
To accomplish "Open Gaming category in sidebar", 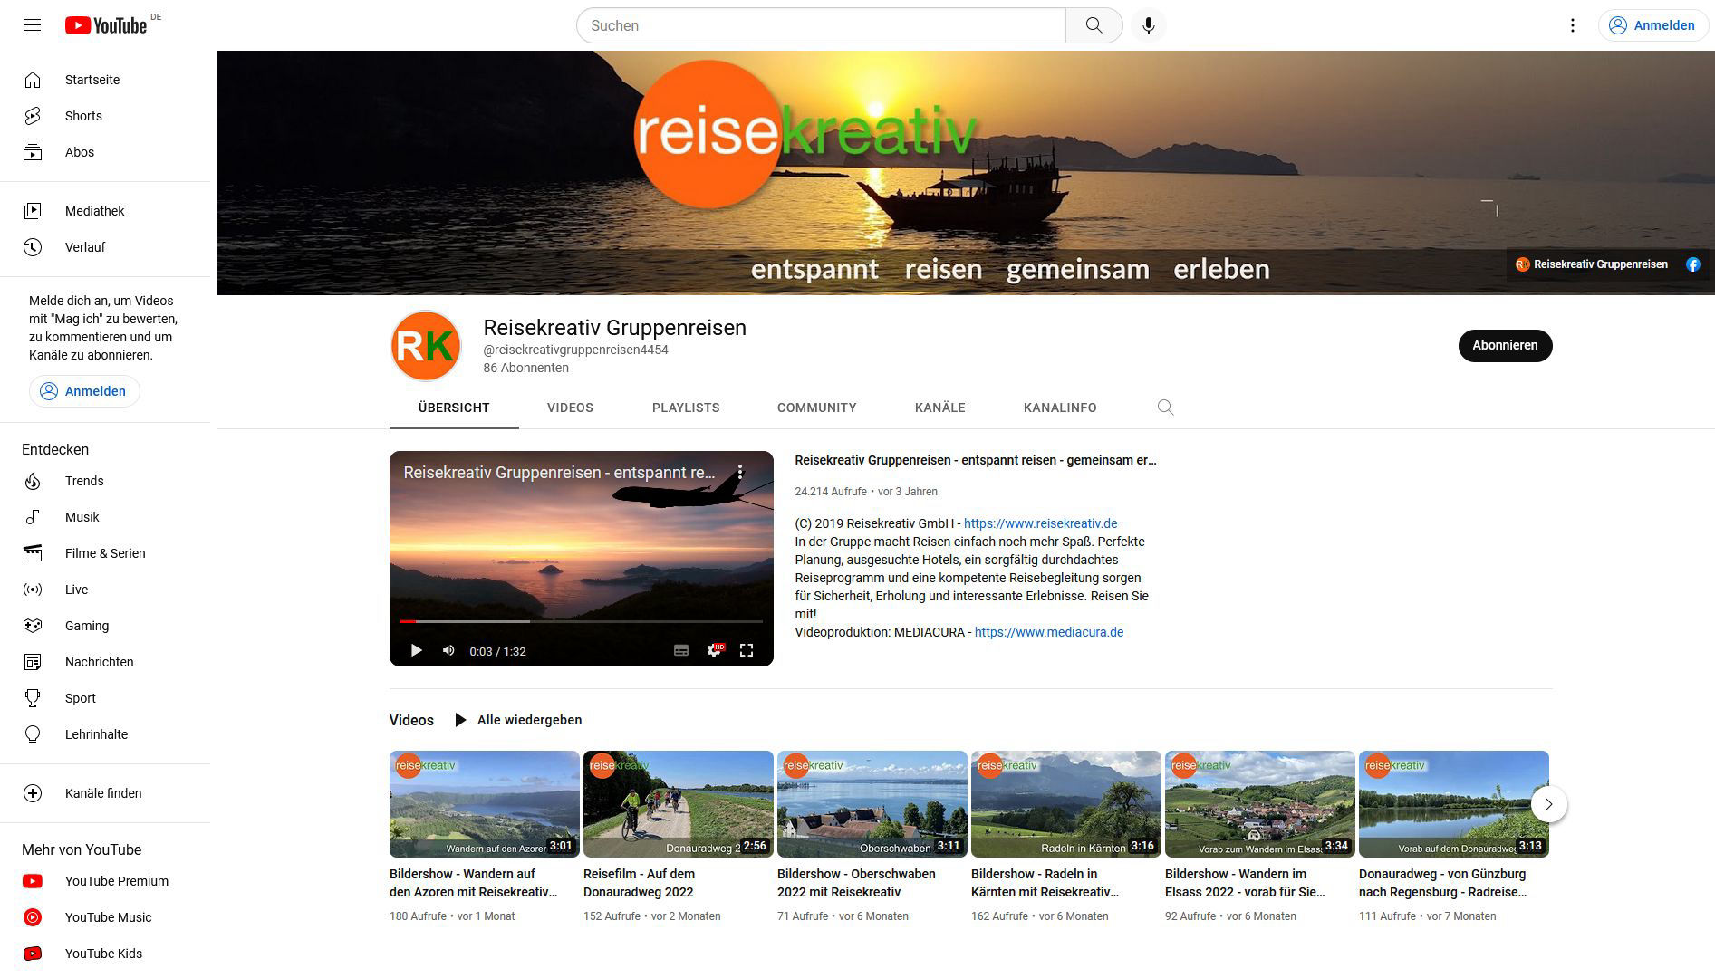I will pos(105,626).
